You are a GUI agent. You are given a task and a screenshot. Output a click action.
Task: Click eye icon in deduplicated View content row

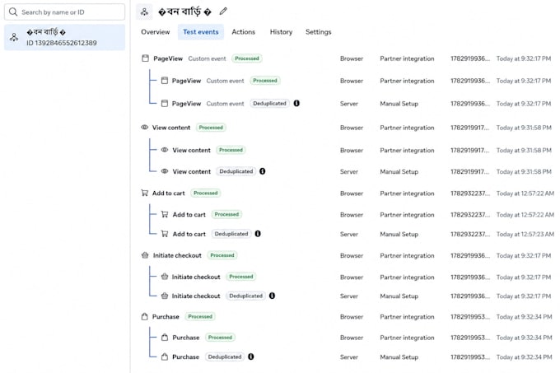(x=164, y=171)
